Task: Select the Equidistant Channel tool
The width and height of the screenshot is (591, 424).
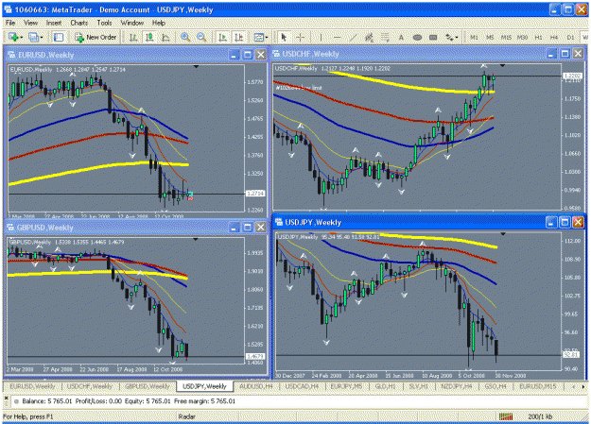Action: point(369,37)
